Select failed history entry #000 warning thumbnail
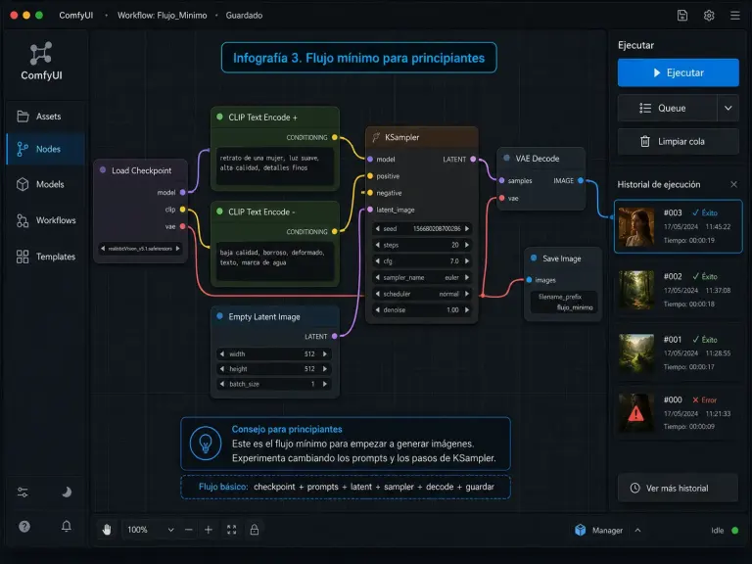Image resolution: width=752 pixels, height=564 pixels. (635, 413)
